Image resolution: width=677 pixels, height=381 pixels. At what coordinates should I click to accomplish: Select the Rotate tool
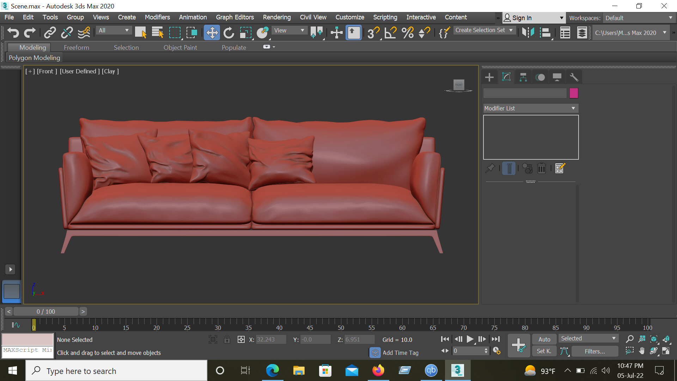[229, 32]
